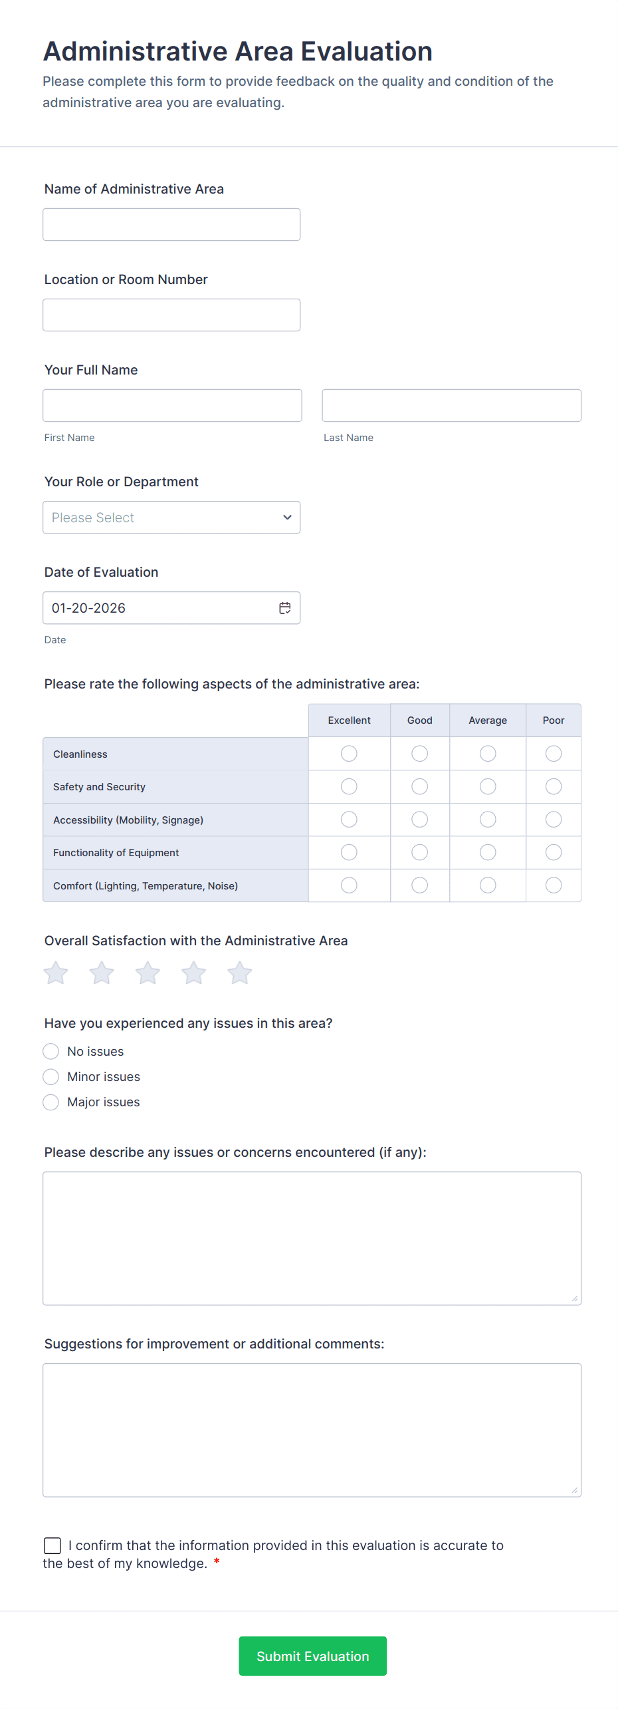Rate Cleanliness as Excellent

pyautogui.click(x=349, y=754)
